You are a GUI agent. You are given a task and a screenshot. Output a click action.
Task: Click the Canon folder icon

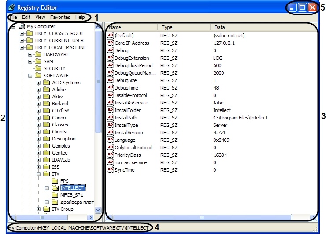(x=47, y=118)
